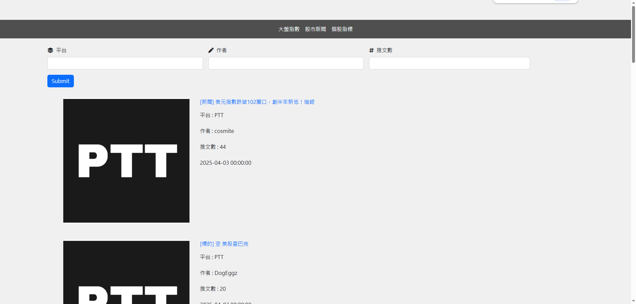
Task: Click the PTT thumbnail for the DogEggz post
Action: pos(126,272)
